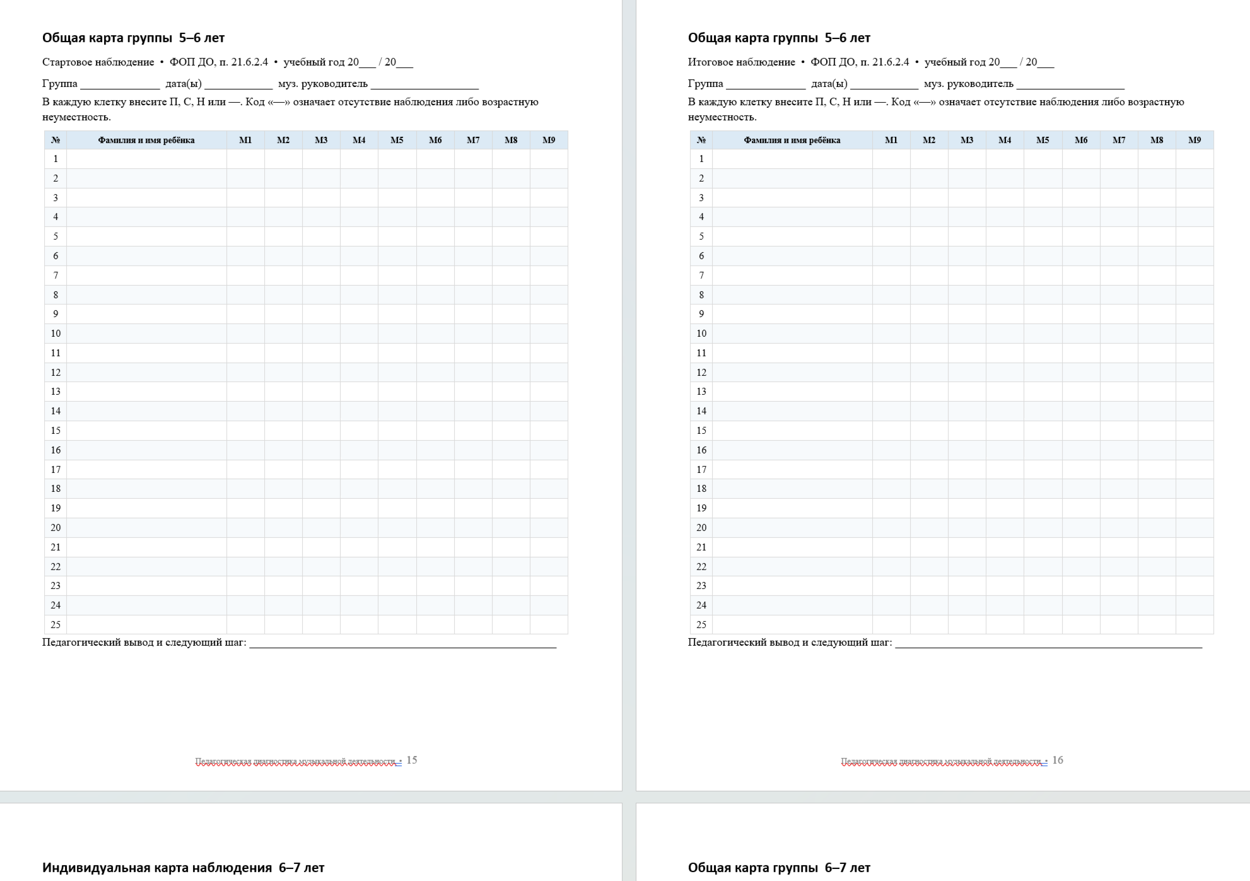Click the M2 cell of row 3 in right table

(929, 198)
